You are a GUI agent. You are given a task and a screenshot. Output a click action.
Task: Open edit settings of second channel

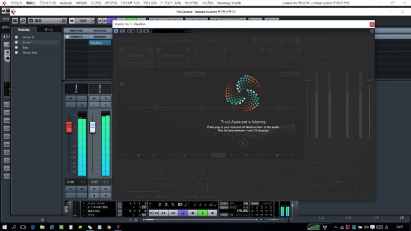(x=105, y=105)
